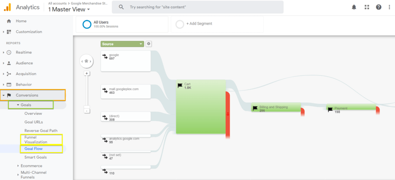Click the Add Segment empty circle

click(x=180, y=24)
